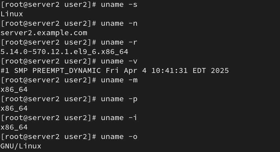The image size is (280, 152).
Task: Click the '#1 SMP' text in version output
Action: [14, 71]
